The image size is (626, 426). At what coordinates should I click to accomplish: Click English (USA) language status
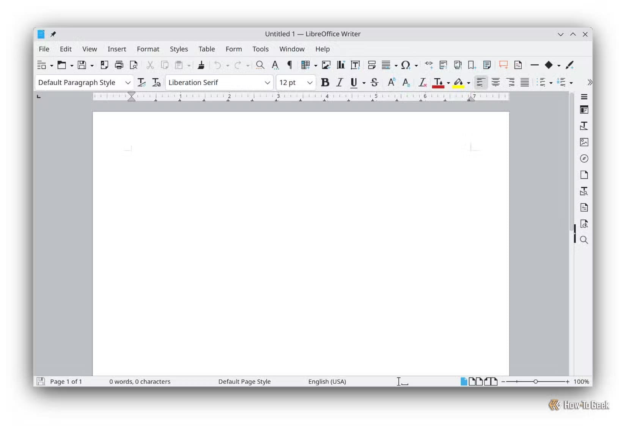[327, 382]
